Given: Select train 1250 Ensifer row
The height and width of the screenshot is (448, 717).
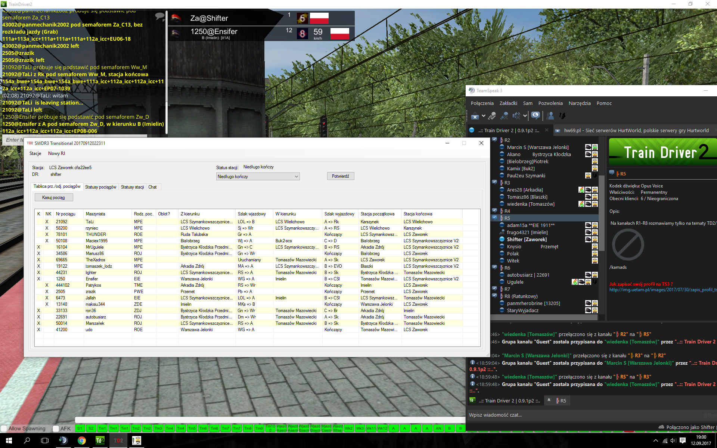Looking at the screenshot, I should point(249,279).
